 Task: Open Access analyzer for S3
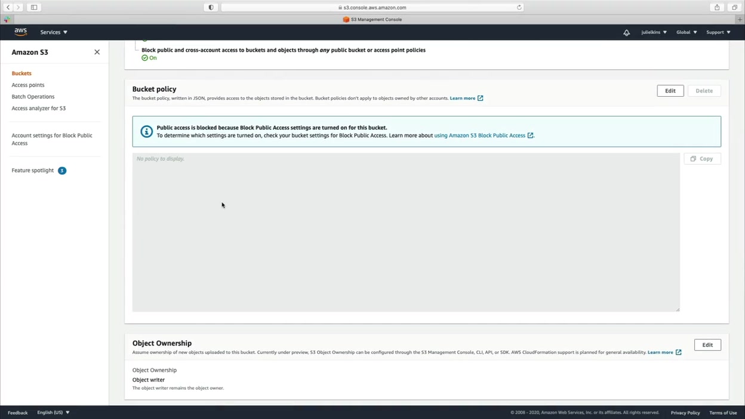[39, 108]
